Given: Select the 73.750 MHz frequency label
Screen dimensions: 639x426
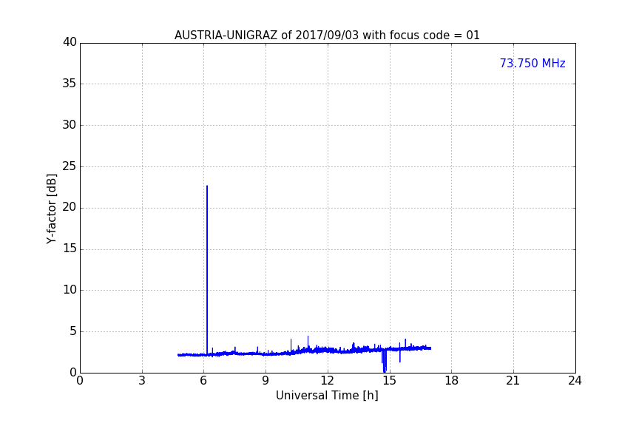Looking at the screenshot, I should click(x=532, y=64).
